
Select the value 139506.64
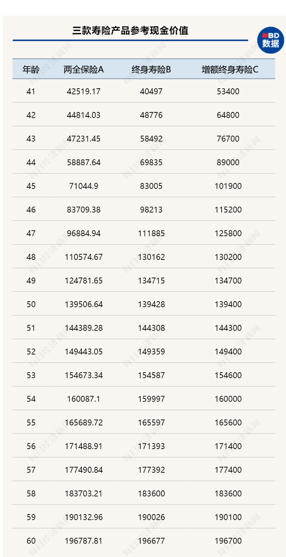[84, 304]
